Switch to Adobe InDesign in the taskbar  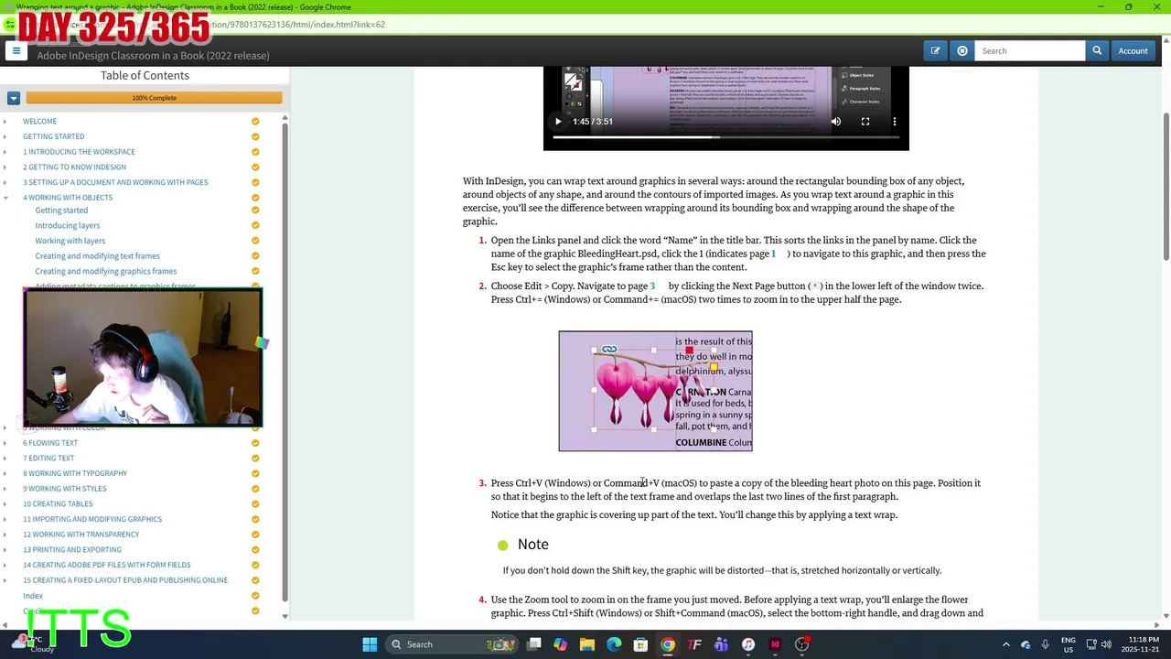point(775,644)
